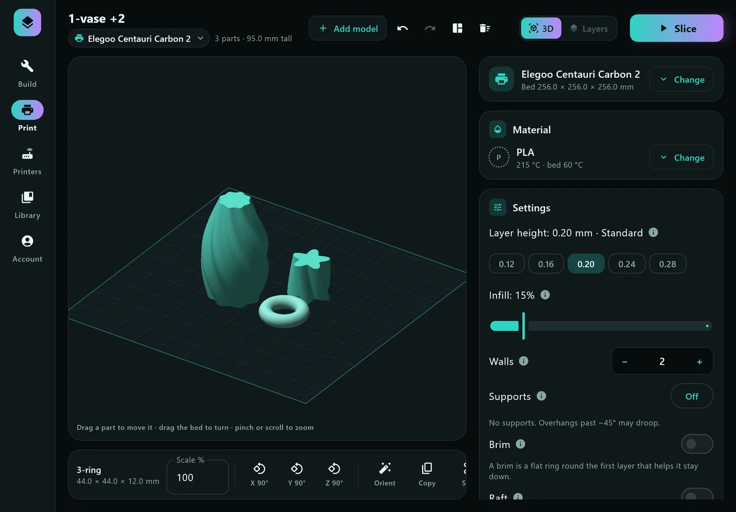This screenshot has height=512, width=736.
Task: Copy the selected 3-ring part
Action: coord(427,474)
